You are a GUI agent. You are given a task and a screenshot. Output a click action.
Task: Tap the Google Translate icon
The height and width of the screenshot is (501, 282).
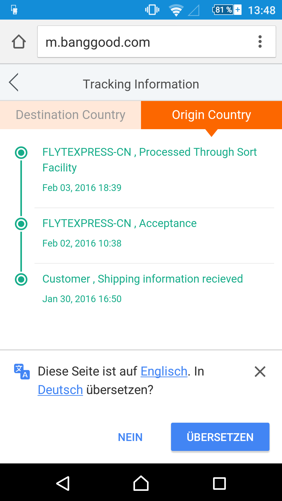22,371
